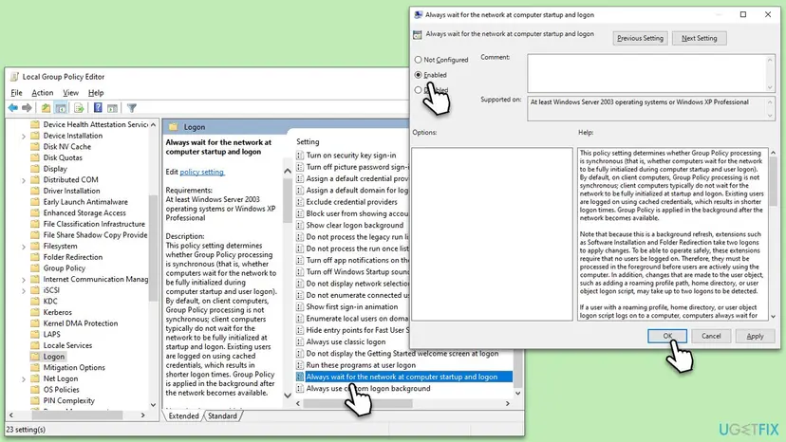This screenshot has height=442, width=786.
Task: Select the Not Configured radio button
Action: pos(418,60)
